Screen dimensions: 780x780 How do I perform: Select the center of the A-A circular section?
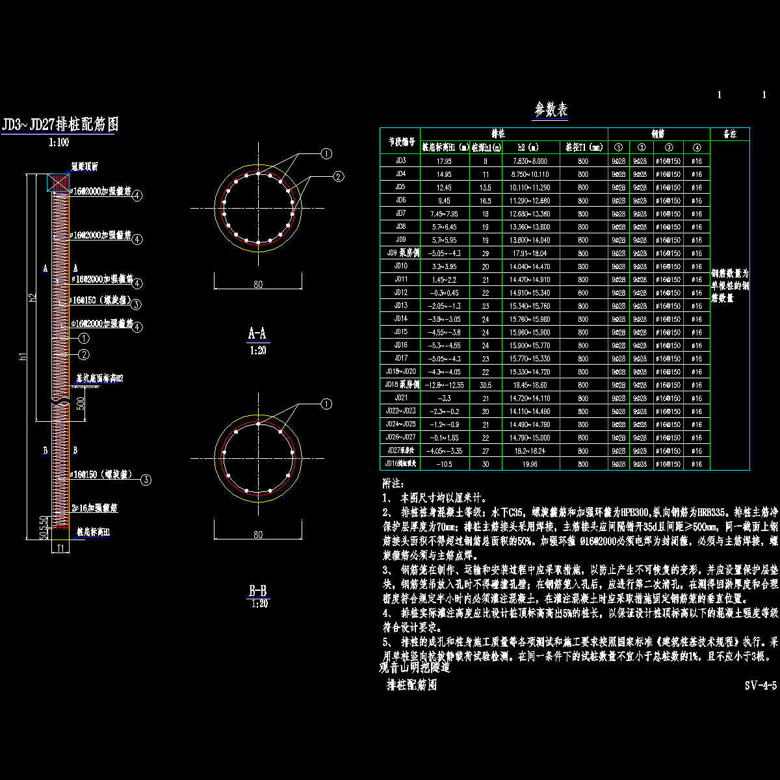[x=258, y=208]
